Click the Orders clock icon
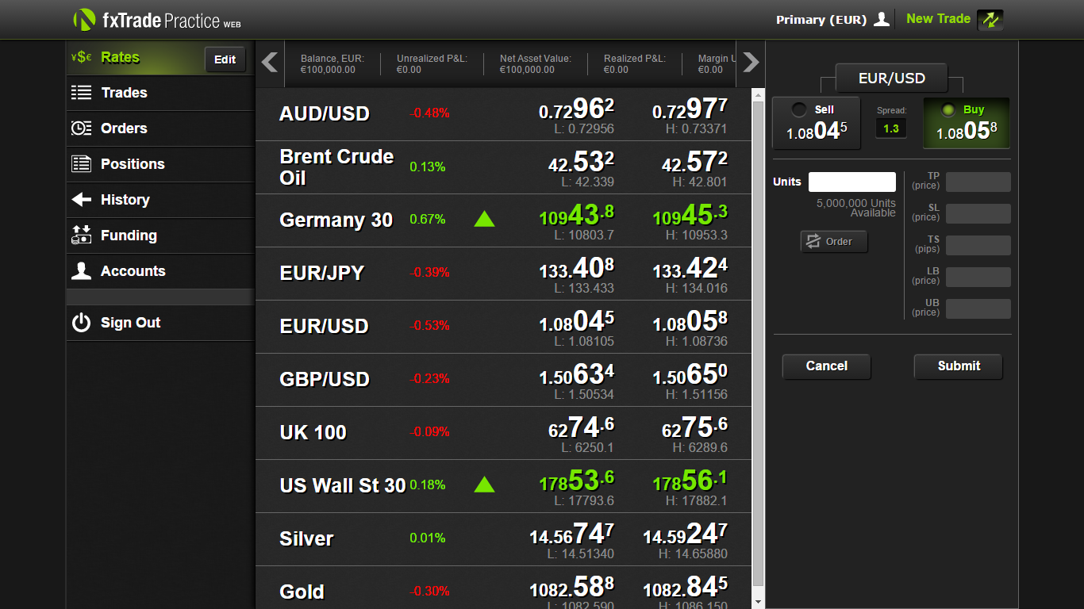The height and width of the screenshot is (609, 1084). point(81,128)
